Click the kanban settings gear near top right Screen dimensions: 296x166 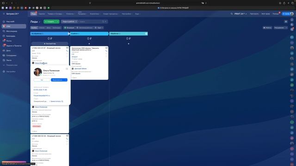coord(286,22)
